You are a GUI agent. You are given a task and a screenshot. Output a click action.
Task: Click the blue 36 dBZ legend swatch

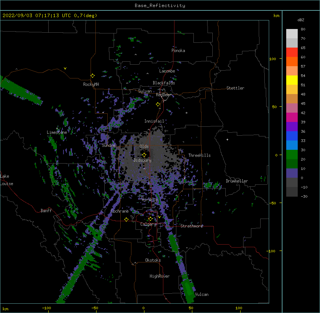click(292, 136)
